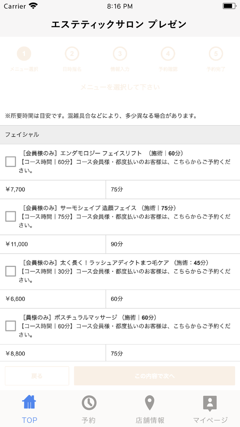Screen dimensions: 240x427
Task: Click step 4 予約確認 circle icon
Action: click(168, 53)
